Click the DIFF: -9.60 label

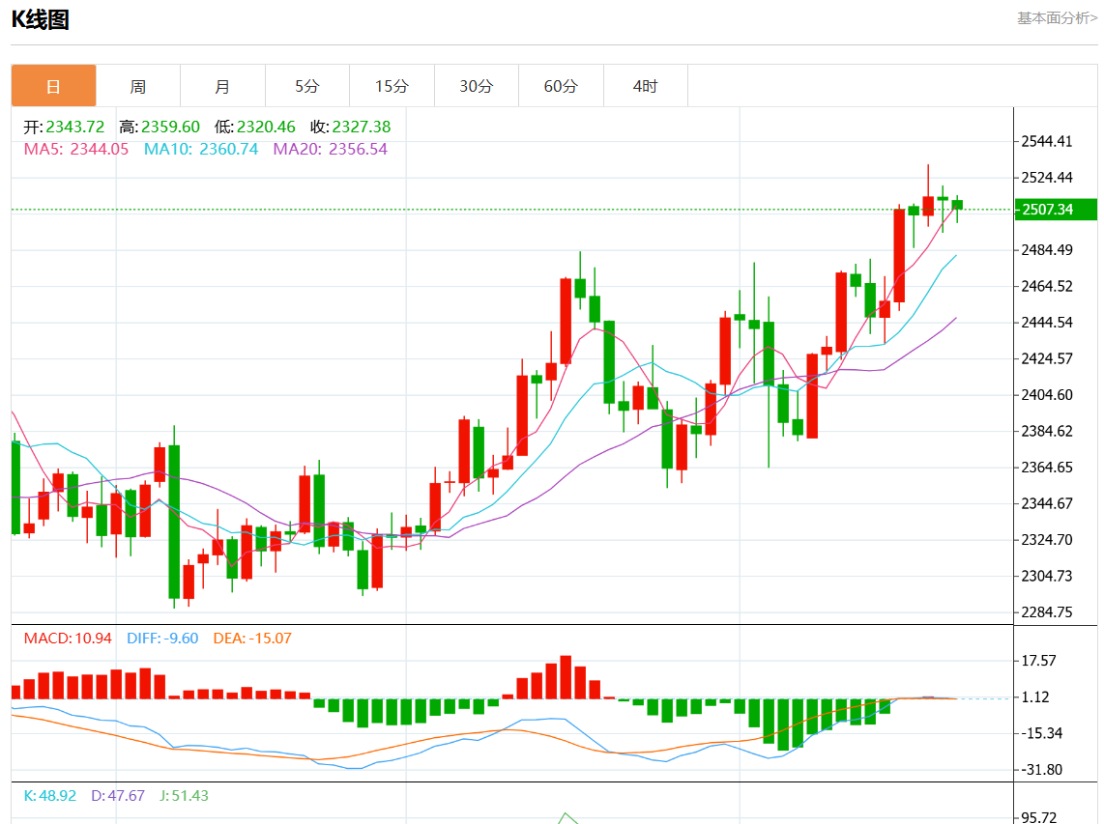[162, 639]
